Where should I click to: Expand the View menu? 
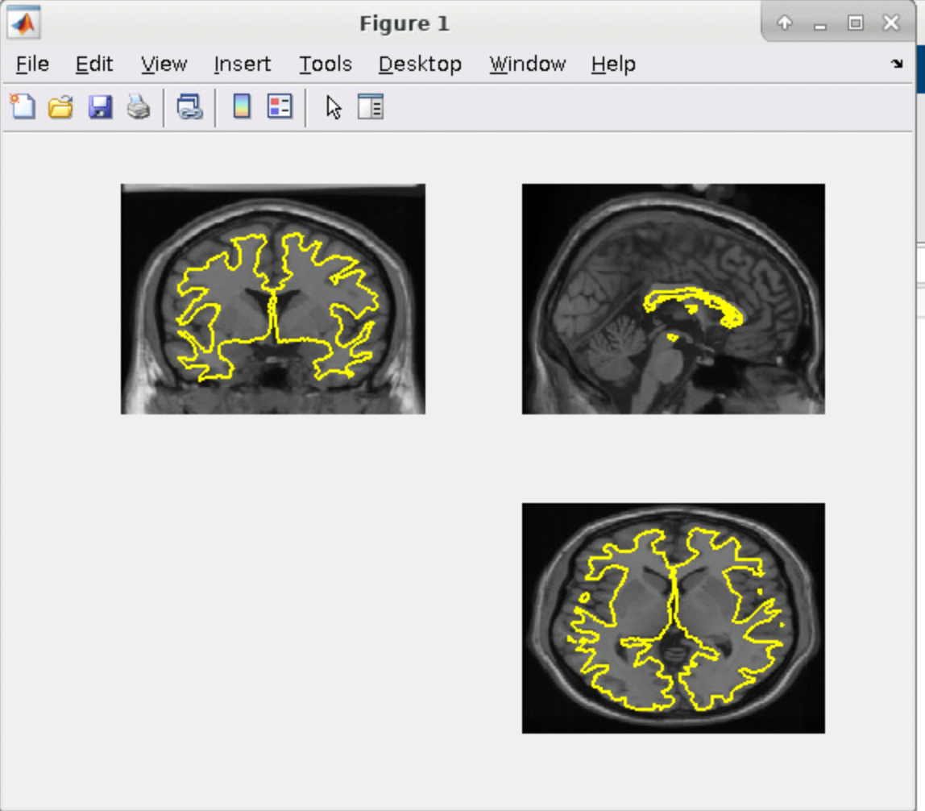(x=164, y=64)
